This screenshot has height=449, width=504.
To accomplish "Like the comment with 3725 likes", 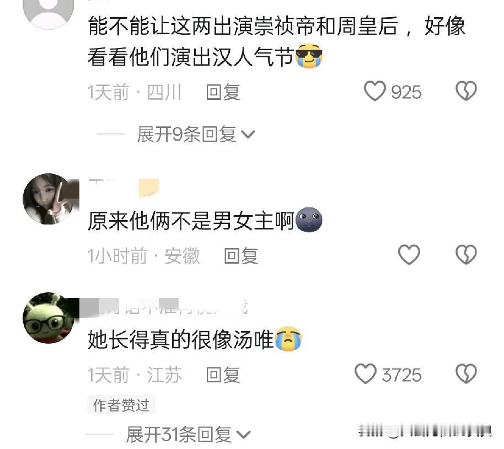I will [366, 374].
